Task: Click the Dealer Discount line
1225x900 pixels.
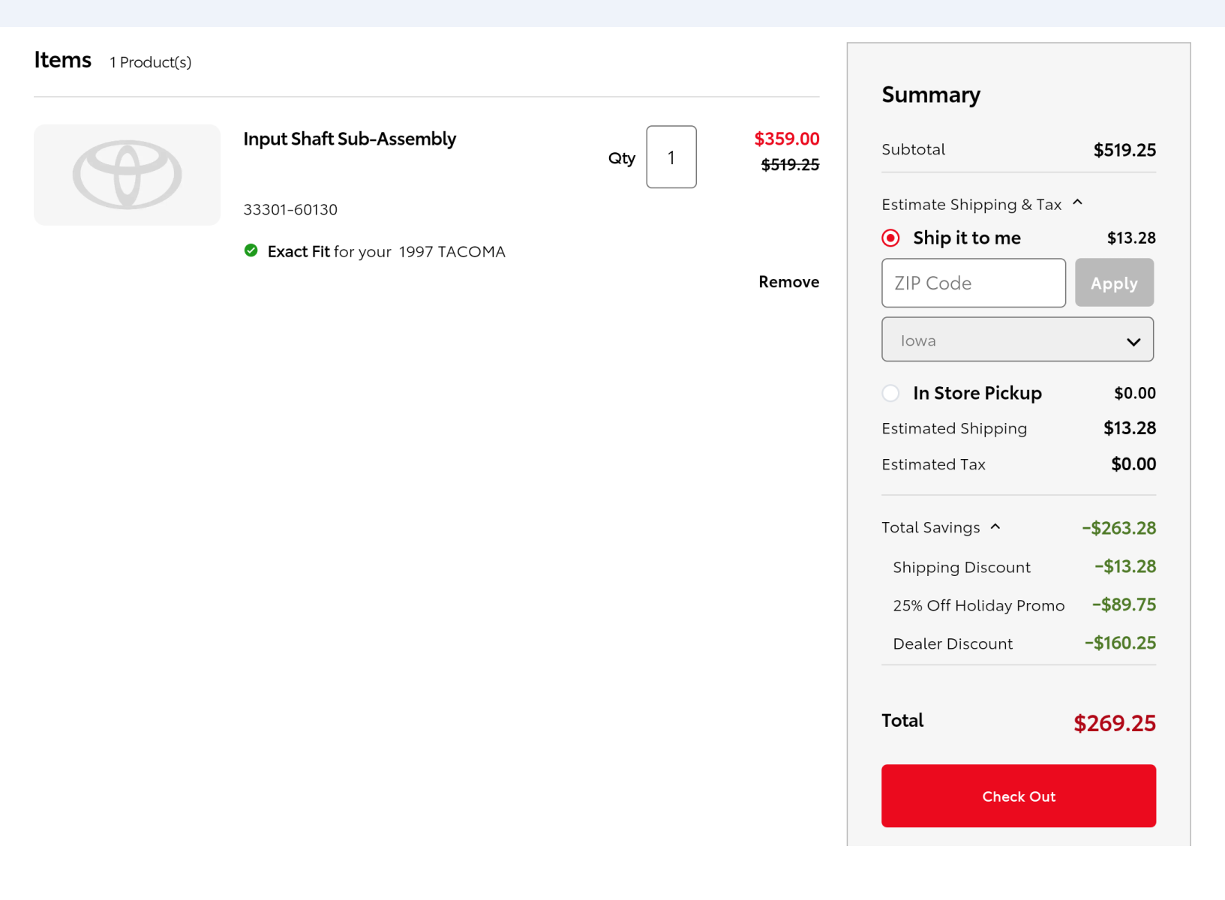Action: click(x=953, y=643)
